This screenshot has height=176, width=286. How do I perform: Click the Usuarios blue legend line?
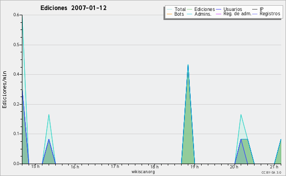click(x=218, y=10)
